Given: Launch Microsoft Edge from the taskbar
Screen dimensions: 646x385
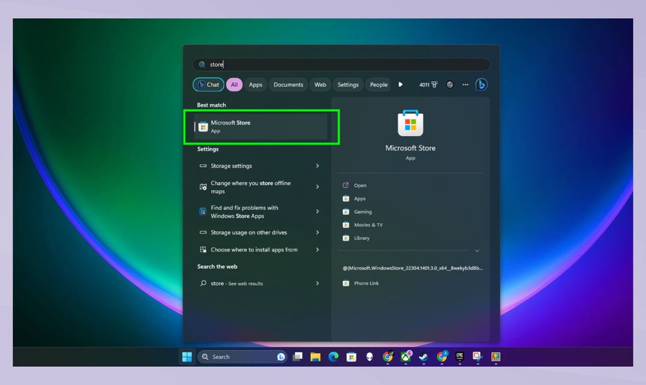Looking at the screenshot, I should pyautogui.click(x=333, y=356).
